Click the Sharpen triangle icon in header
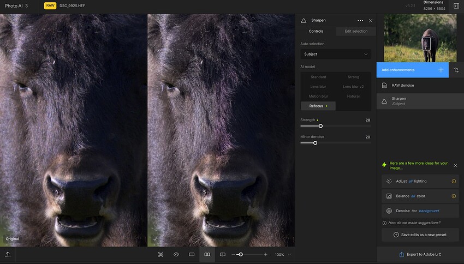This screenshot has width=464, height=264. tap(304, 21)
